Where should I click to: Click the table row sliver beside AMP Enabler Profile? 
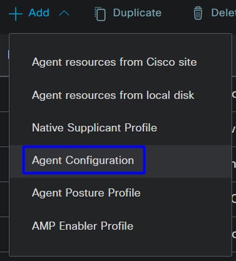234,234
